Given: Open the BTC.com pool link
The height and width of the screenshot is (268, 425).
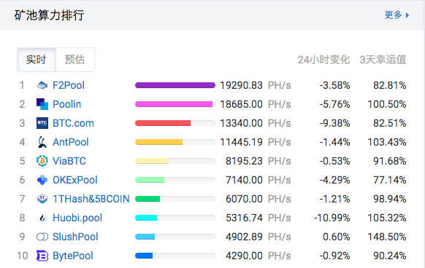Looking at the screenshot, I should tap(73, 123).
